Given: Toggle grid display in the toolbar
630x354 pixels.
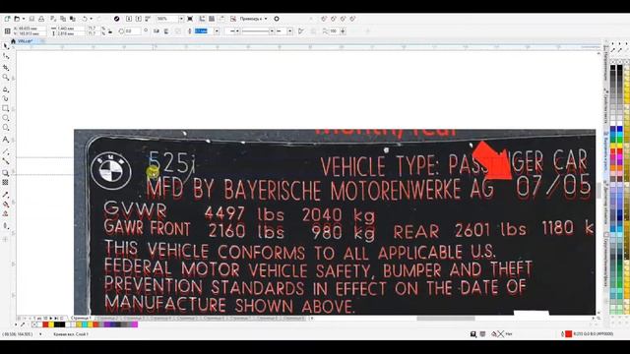Looking at the screenshot, I should pyautogui.click(x=212, y=19).
